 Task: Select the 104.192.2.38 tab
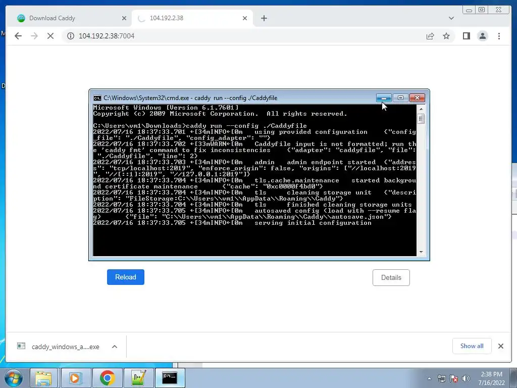(x=192, y=18)
